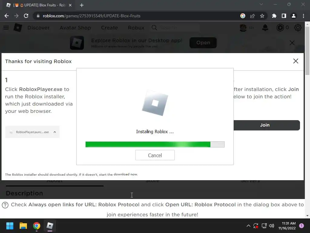Click Roblox search magnifier icon

[154, 28]
